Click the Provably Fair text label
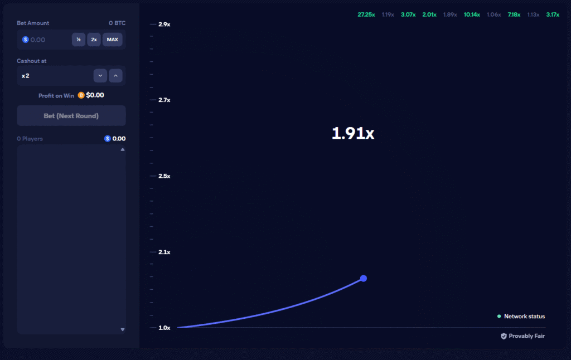The height and width of the screenshot is (360, 571). click(526, 336)
